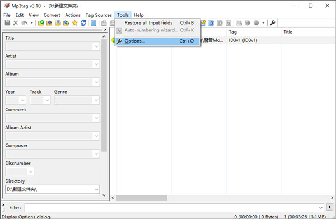Click the blue Refresh arrows icon

click(83, 23)
